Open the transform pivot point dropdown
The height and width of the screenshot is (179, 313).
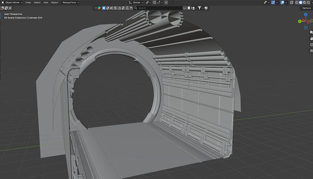click(148, 3)
